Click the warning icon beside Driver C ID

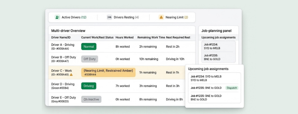coord(71,75)
